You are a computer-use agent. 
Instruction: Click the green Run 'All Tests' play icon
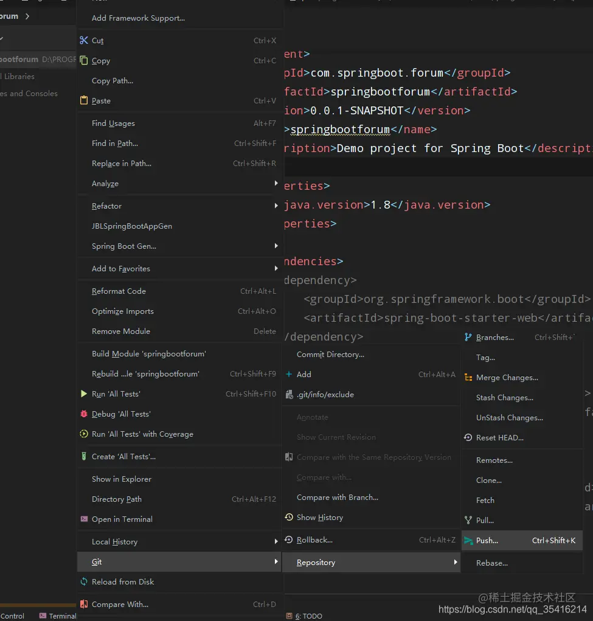83,394
